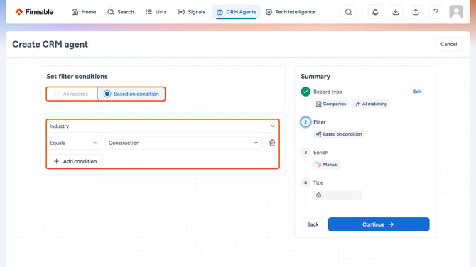Viewport: 476px width, 267px height.
Task: Switch to the Signals tab
Action: click(x=191, y=12)
